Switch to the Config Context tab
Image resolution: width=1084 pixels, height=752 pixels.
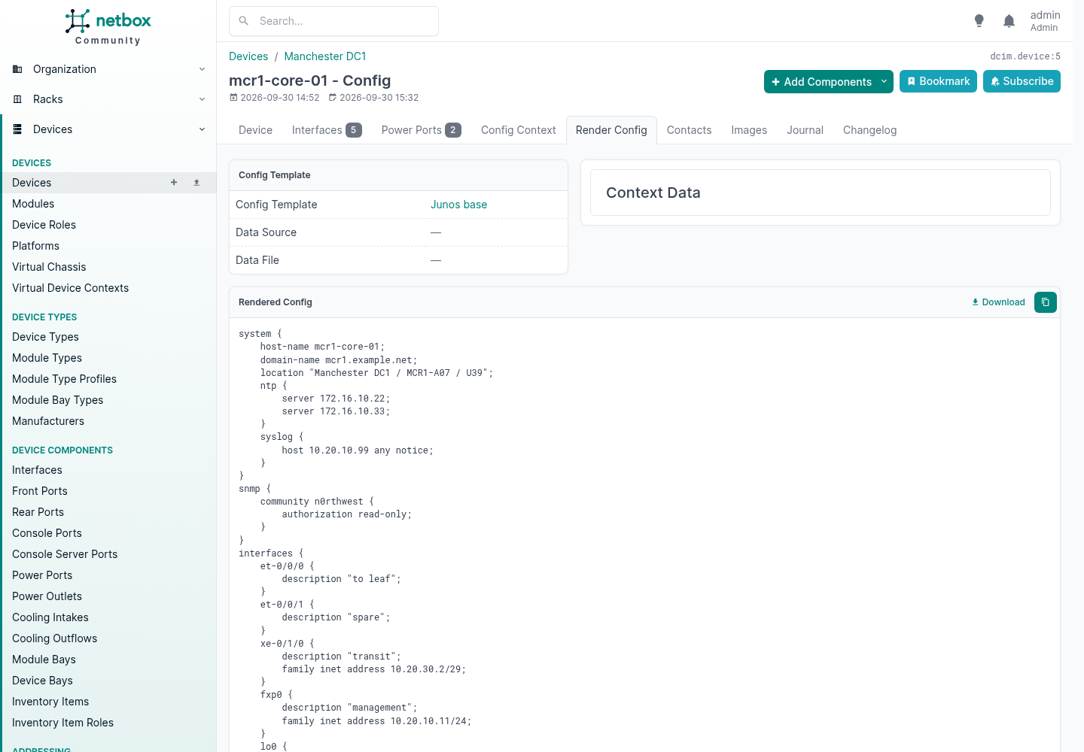(518, 130)
